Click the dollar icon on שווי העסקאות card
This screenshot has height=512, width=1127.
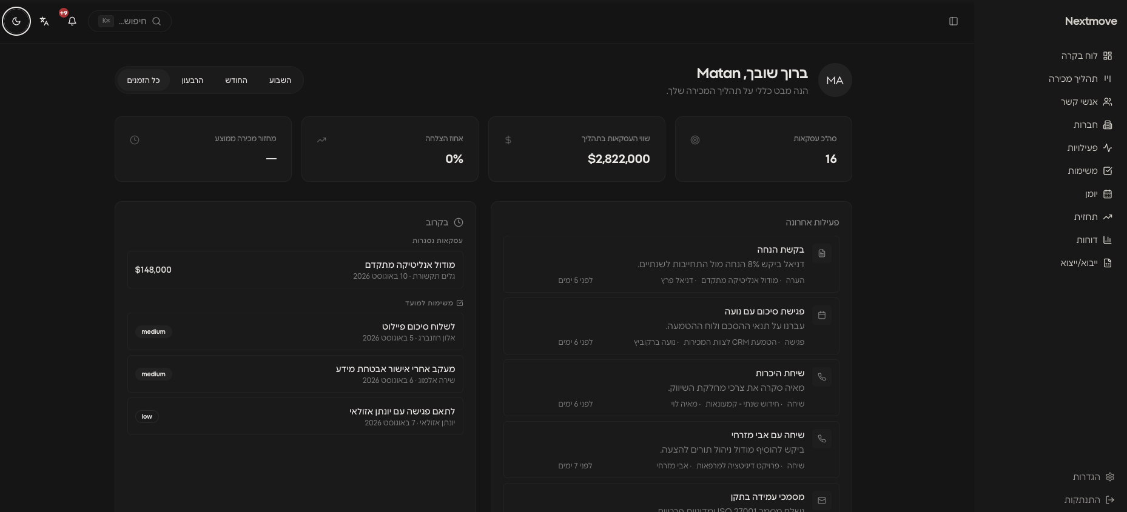508,140
